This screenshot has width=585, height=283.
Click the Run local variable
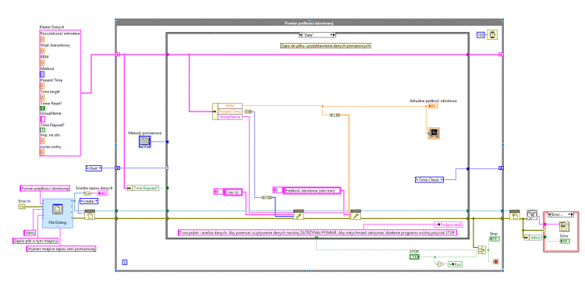coord(456,264)
